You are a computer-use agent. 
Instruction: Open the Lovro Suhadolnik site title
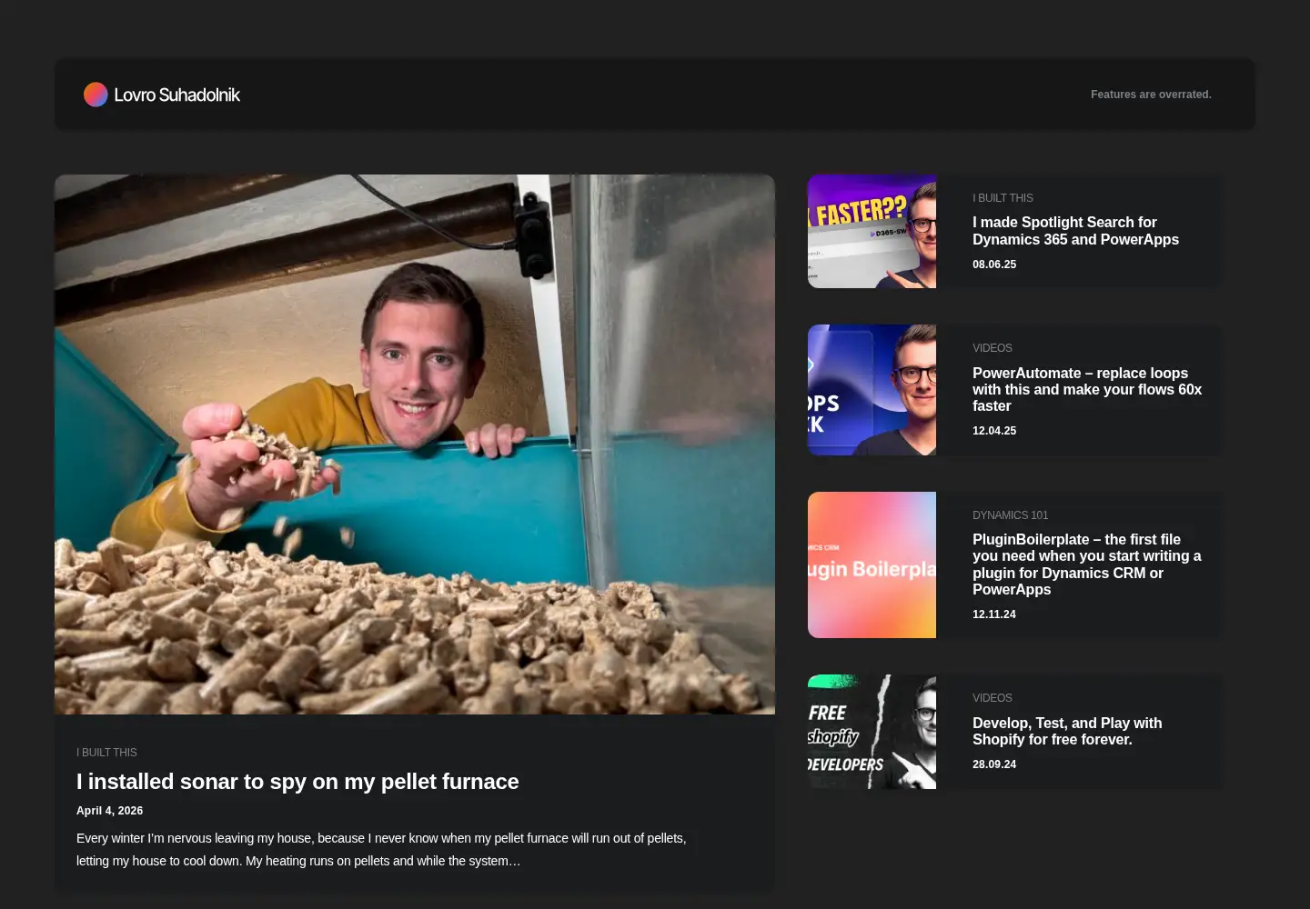pyautogui.click(x=176, y=95)
